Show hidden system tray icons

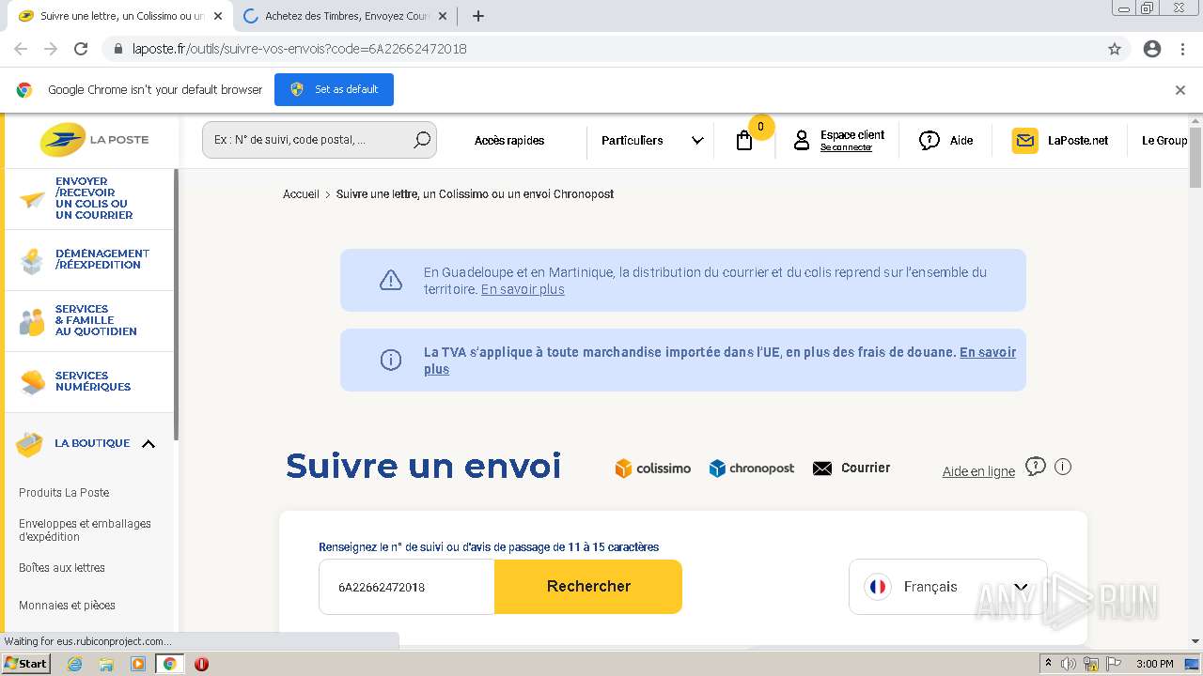(1048, 664)
